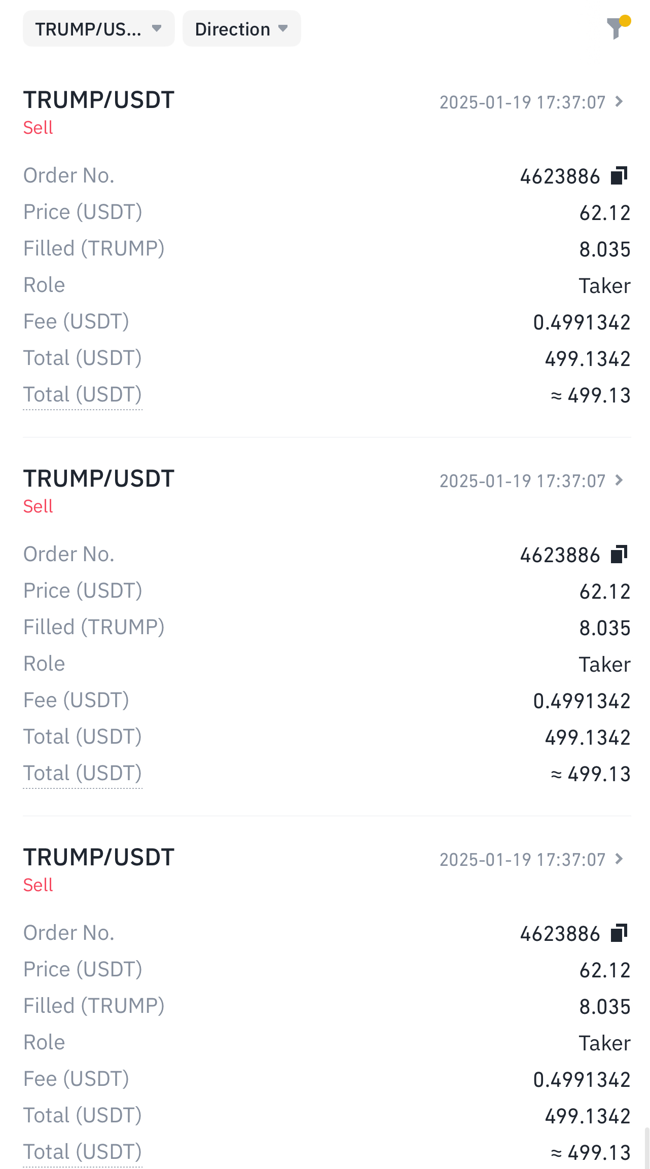
Task: Copy order number in second trade entry
Action: (619, 555)
